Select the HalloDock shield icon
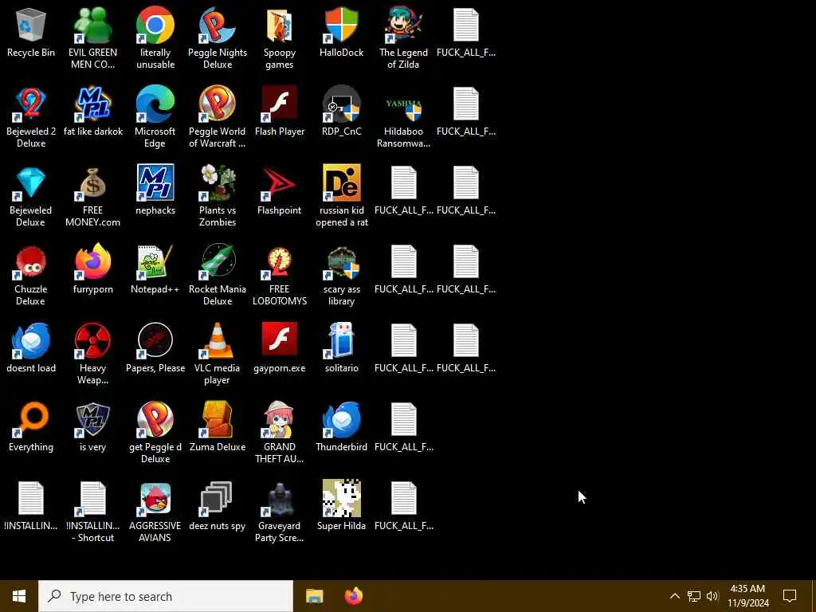 click(x=341, y=32)
